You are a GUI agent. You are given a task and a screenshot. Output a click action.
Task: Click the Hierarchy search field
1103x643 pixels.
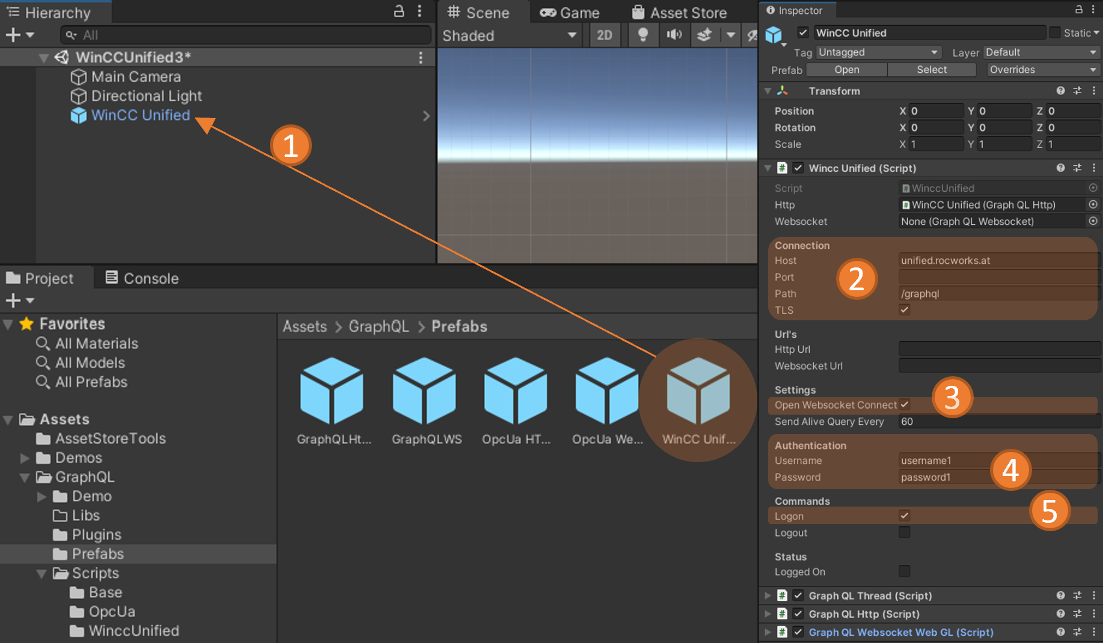246,35
